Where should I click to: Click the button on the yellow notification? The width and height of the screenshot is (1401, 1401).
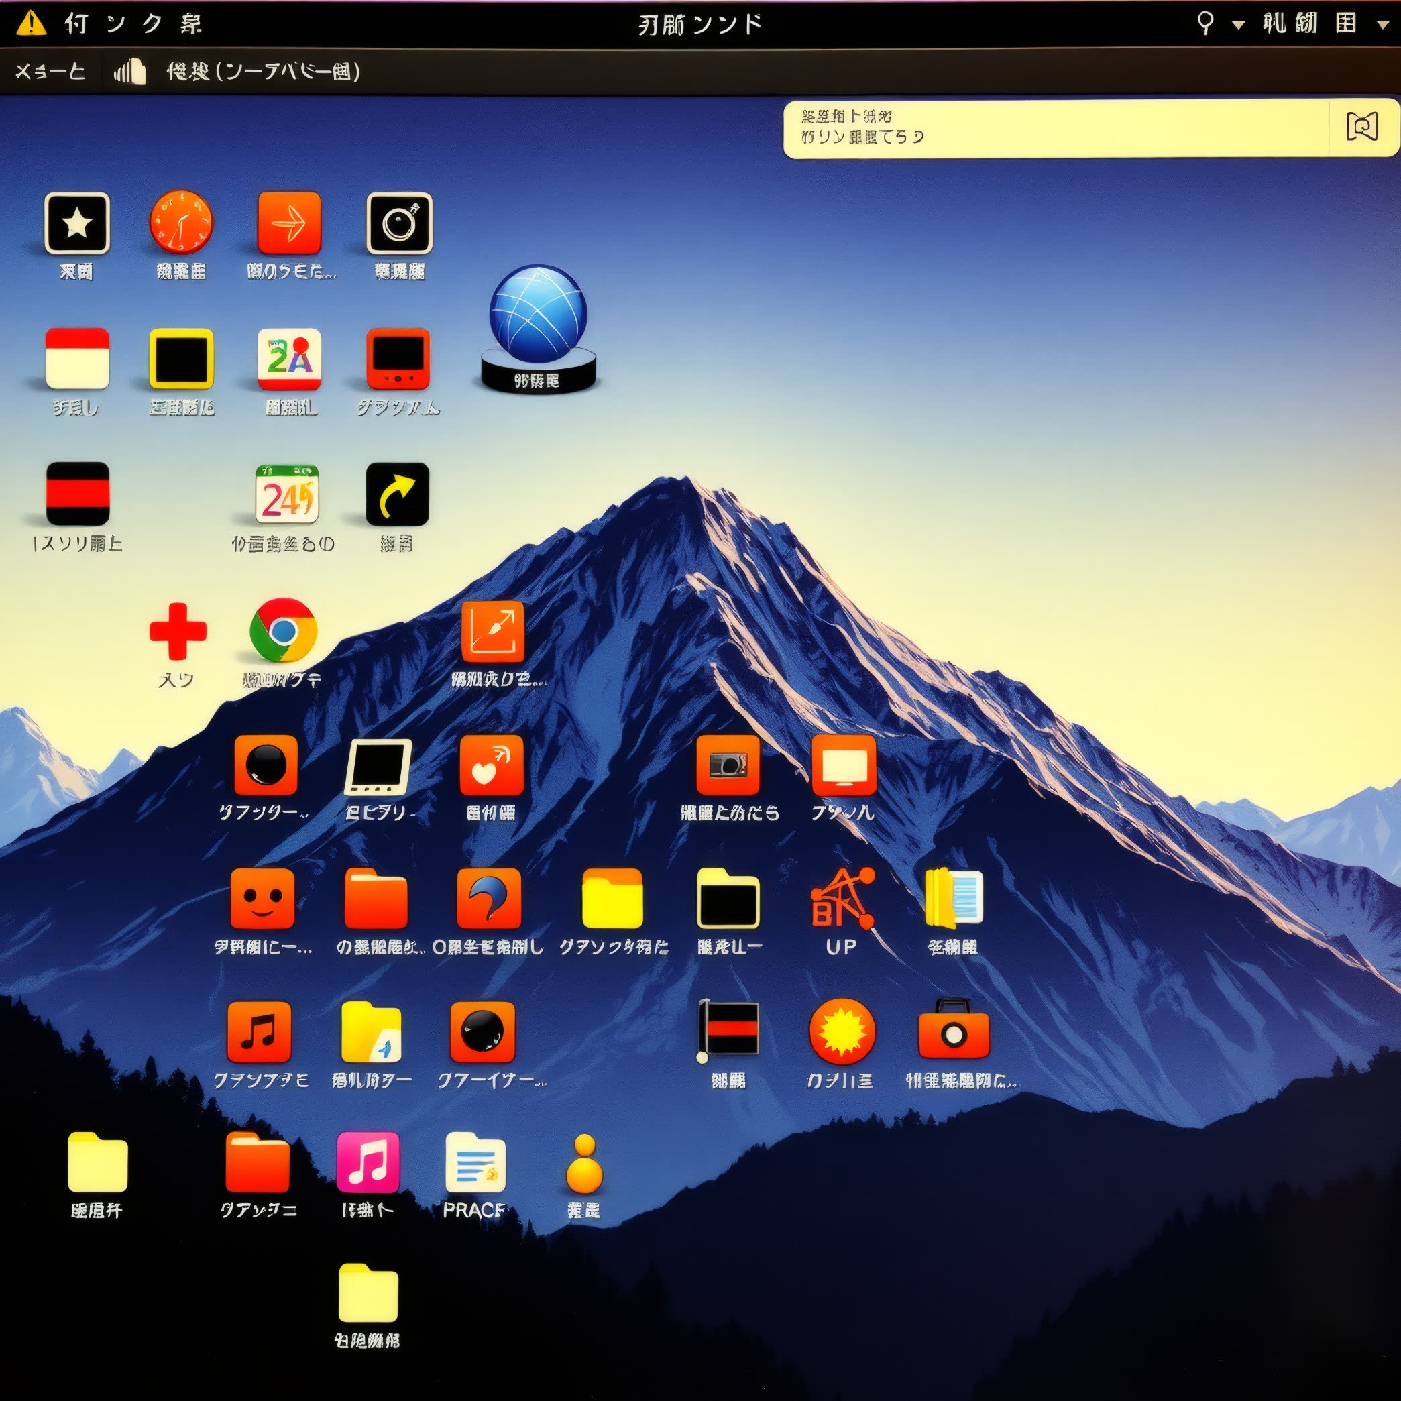pyautogui.click(x=1362, y=127)
